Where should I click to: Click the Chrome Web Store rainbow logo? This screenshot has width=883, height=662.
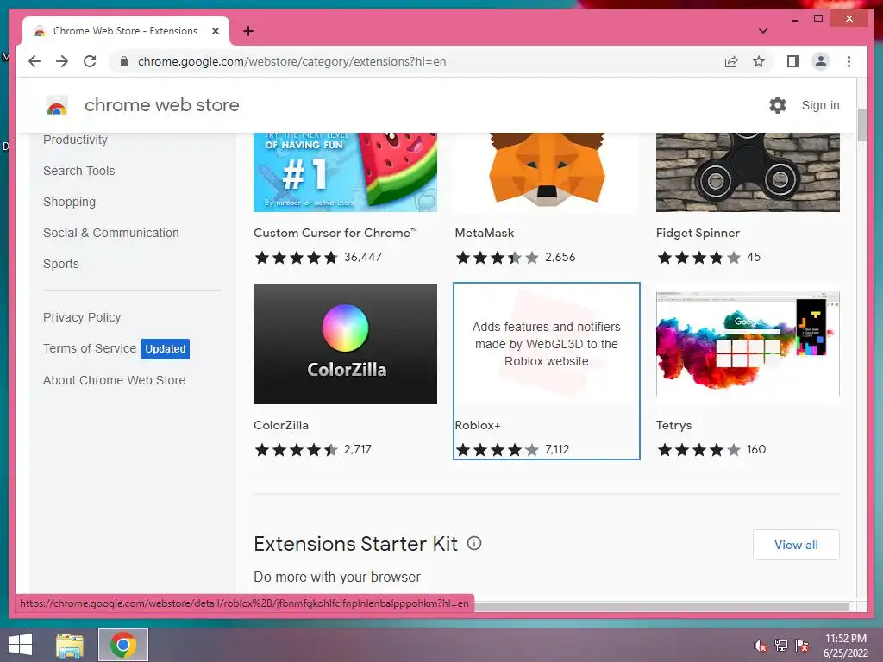coord(57,105)
